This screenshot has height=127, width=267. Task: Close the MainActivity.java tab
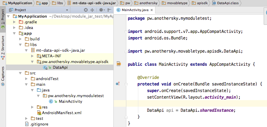point(151,10)
